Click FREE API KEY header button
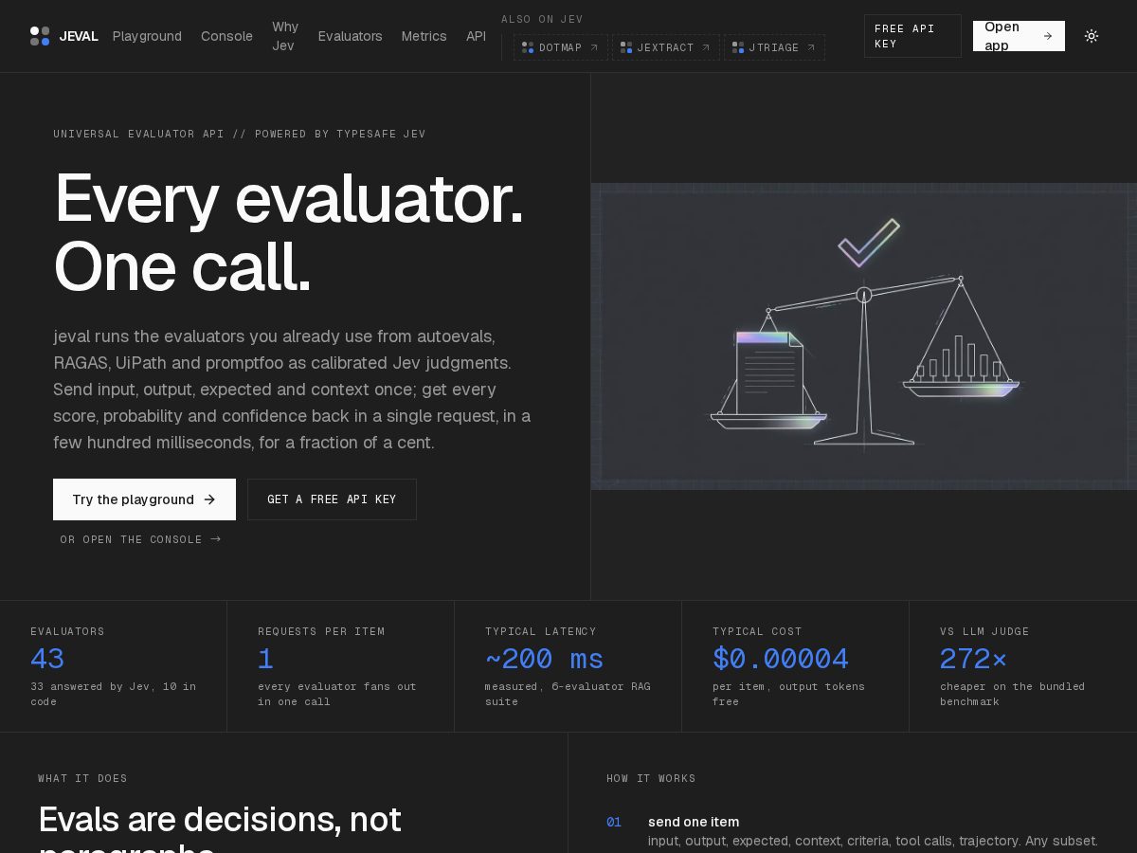The width and height of the screenshot is (1137, 853). [x=912, y=36]
